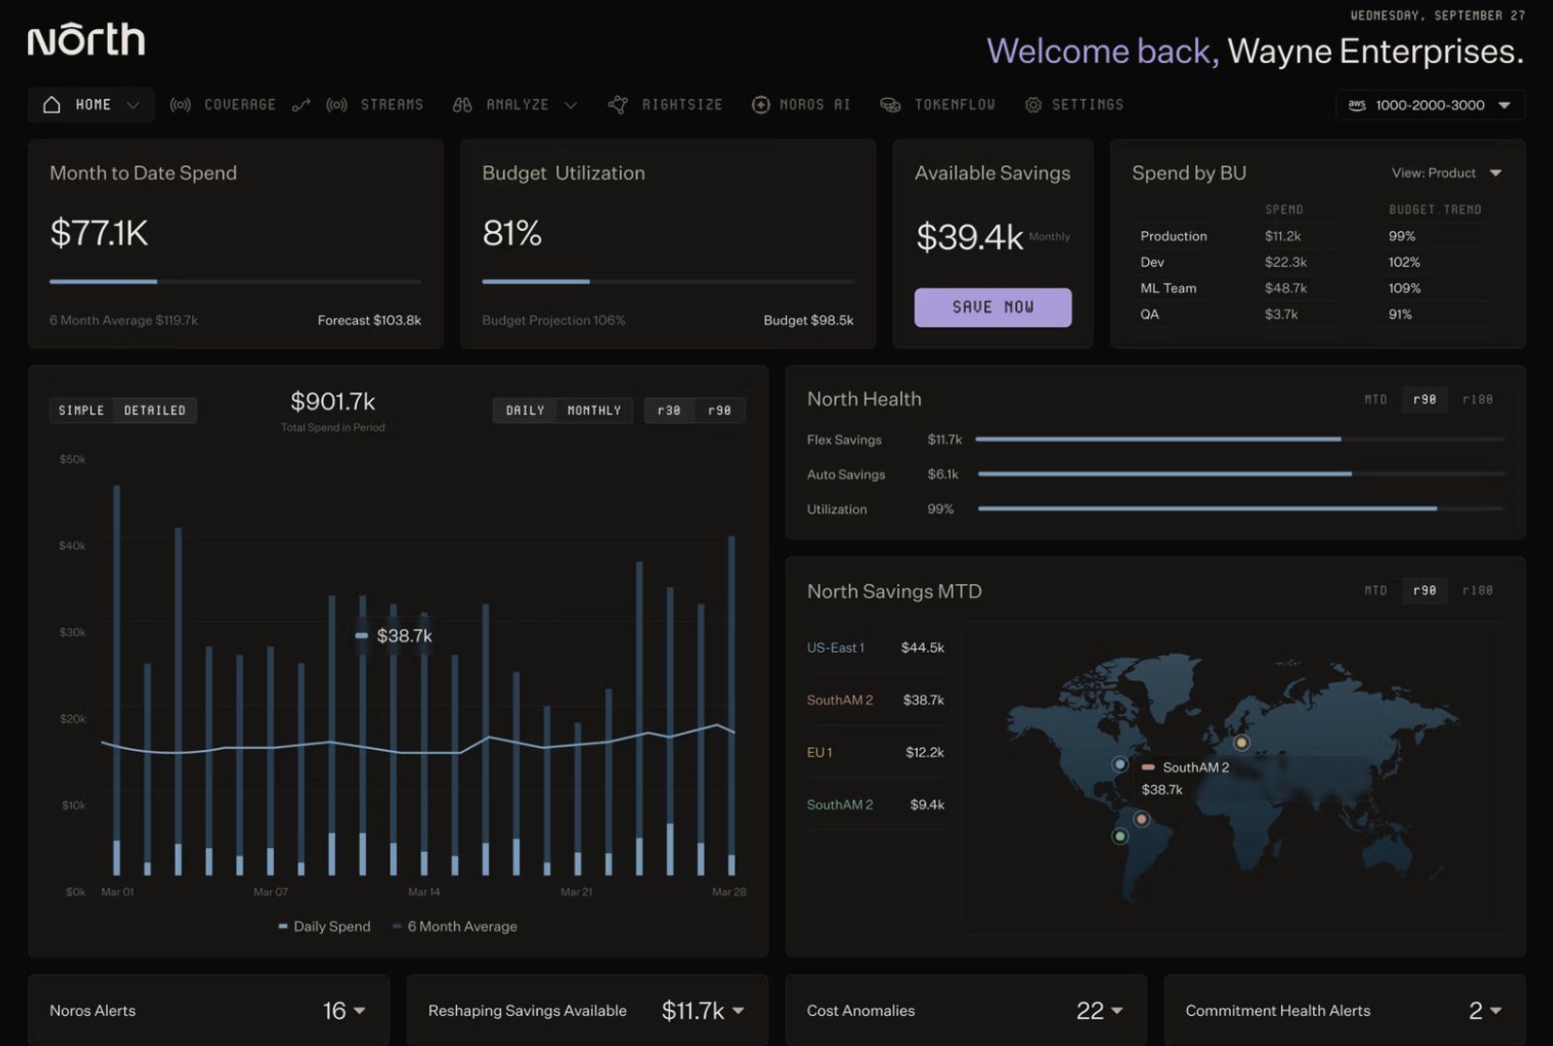The height and width of the screenshot is (1046, 1553).
Task: Switch chart to Detailed view
Action: pos(155,410)
